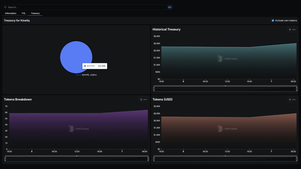Uncheck the Include own tokens checkbox
Screen dimensions: 301x169
tap(273, 21)
